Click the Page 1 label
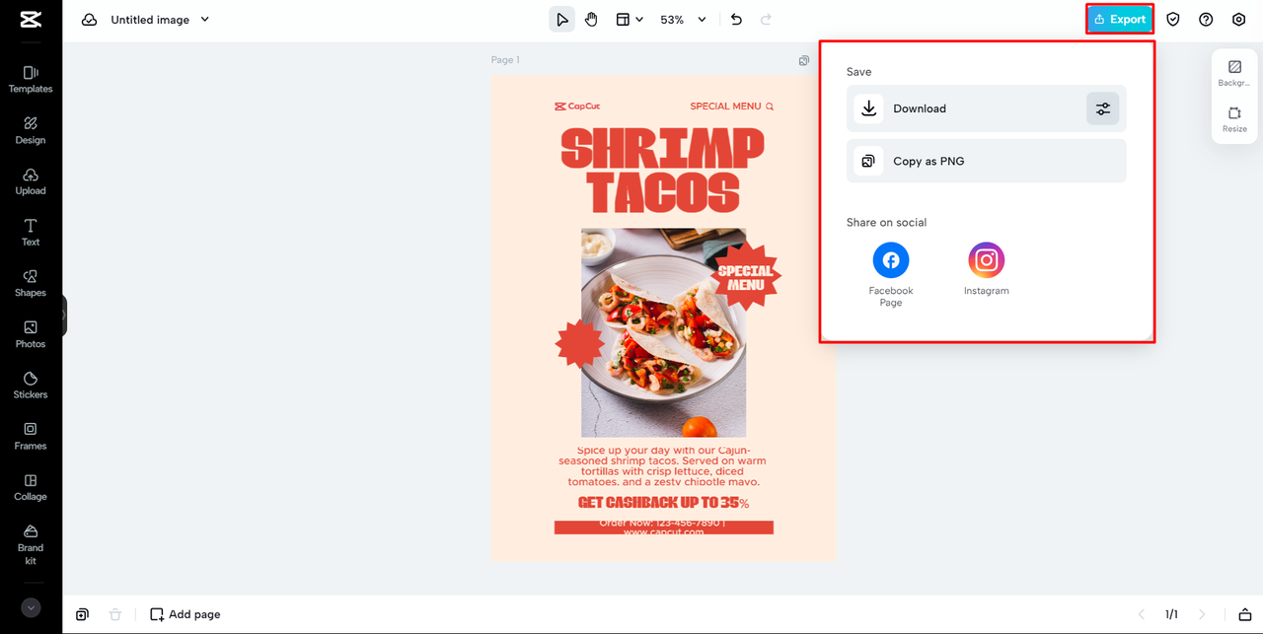Screen dimensions: 1263x634 coord(505,60)
